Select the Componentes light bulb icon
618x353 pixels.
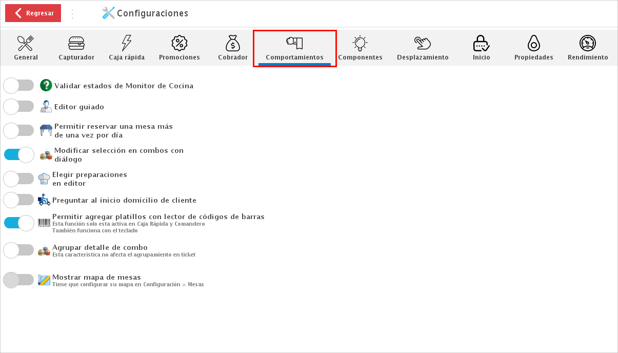coord(360,44)
